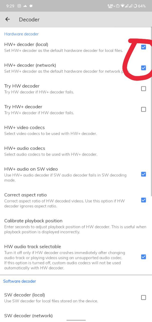The height and width of the screenshot is (322, 152).
Task: Enable the Try HW decoder checkbox
Action: point(143,89)
